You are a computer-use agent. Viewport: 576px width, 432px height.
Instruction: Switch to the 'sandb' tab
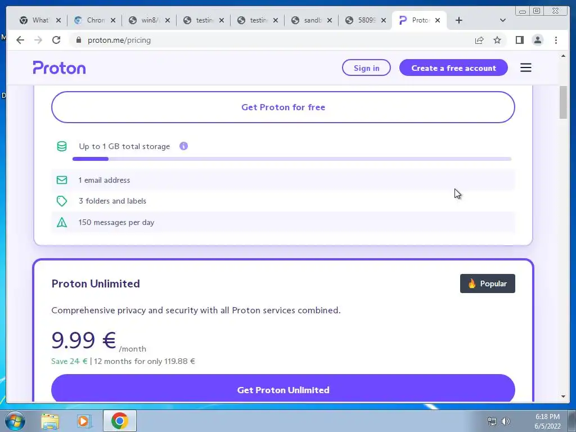pyautogui.click(x=312, y=20)
